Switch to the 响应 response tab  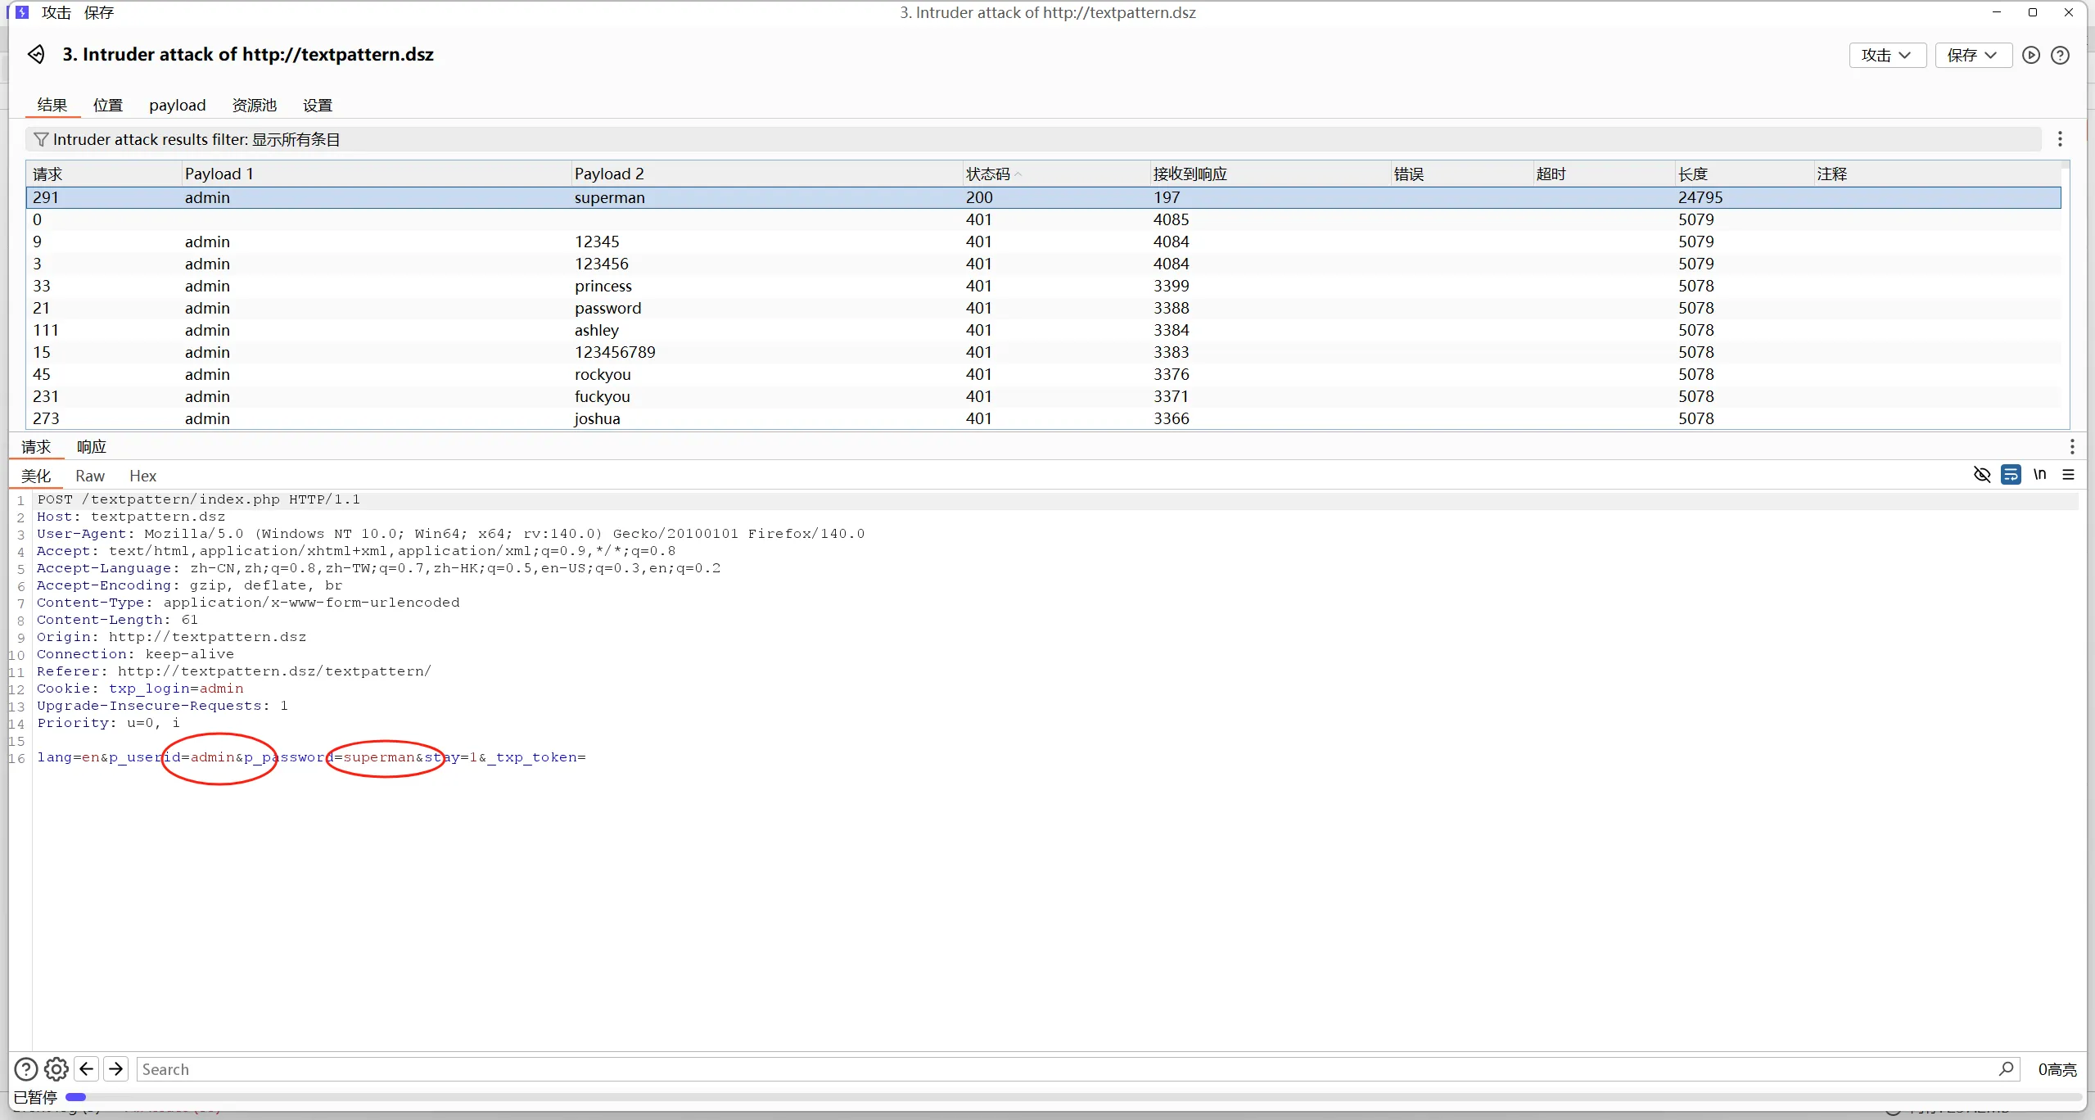(x=91, y=447)
